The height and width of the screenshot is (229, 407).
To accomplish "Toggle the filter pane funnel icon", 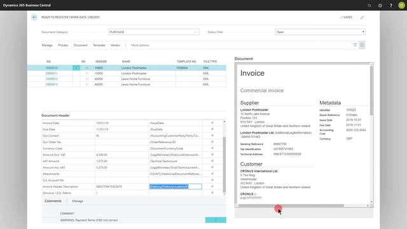I will (355, 45).
